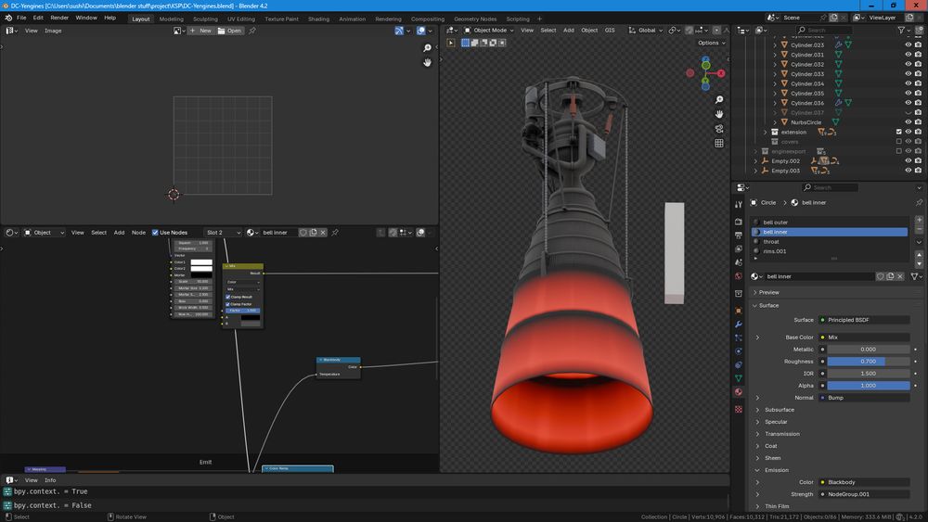Viewport: 928px width, 522px height.
Task: Open the Texture properties checker tab
Action: pyautogui.click(x=738, y=408)
